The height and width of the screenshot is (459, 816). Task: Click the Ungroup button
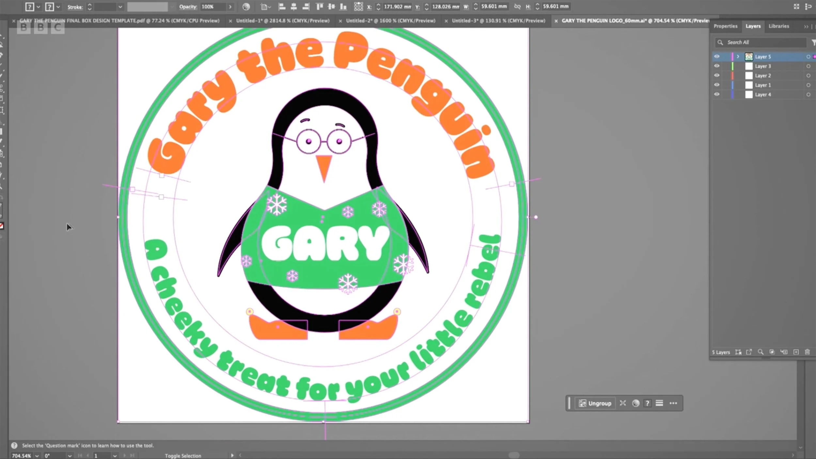pyautogui.click(x=595, y=403)
